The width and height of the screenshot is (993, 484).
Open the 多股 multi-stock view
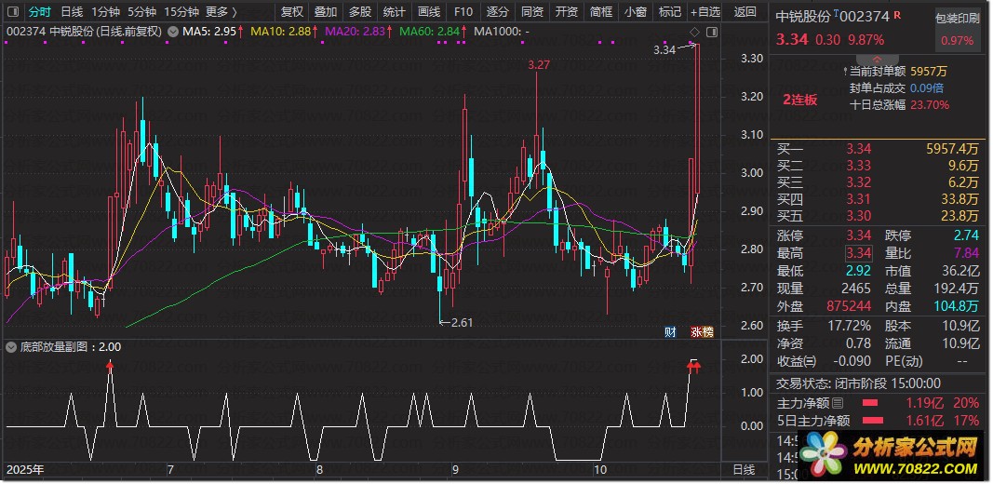(360, 11)
